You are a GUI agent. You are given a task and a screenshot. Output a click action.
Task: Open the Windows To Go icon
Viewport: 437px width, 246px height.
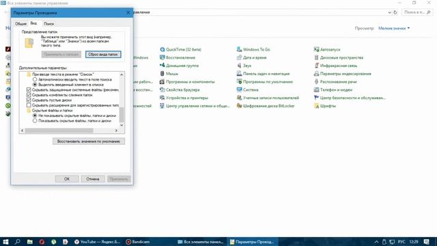tap(239, 49)
